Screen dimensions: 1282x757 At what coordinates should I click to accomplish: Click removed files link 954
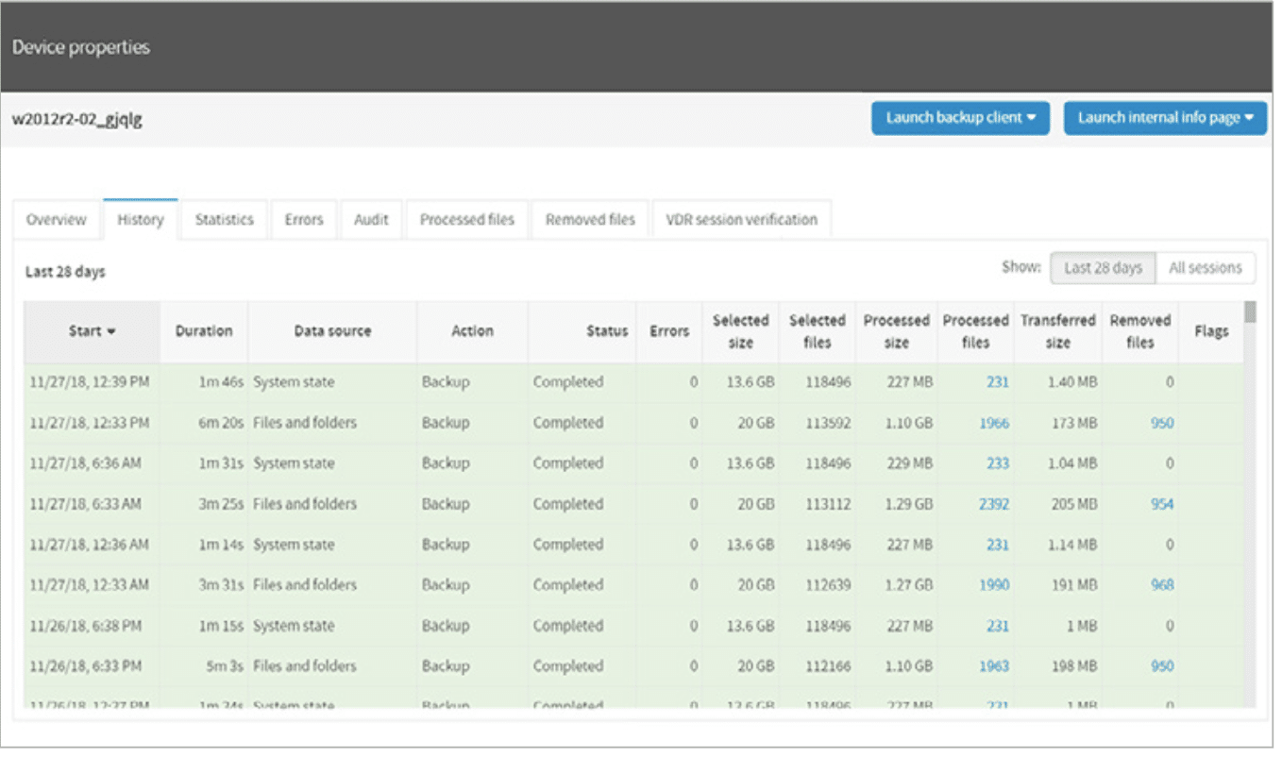pos(1161,504)
